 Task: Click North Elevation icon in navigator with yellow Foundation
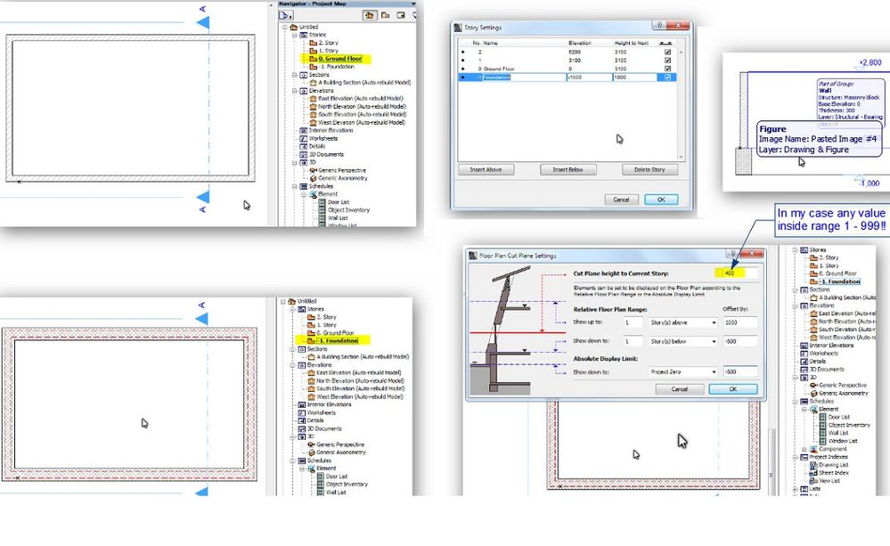(x=311, y=381)
